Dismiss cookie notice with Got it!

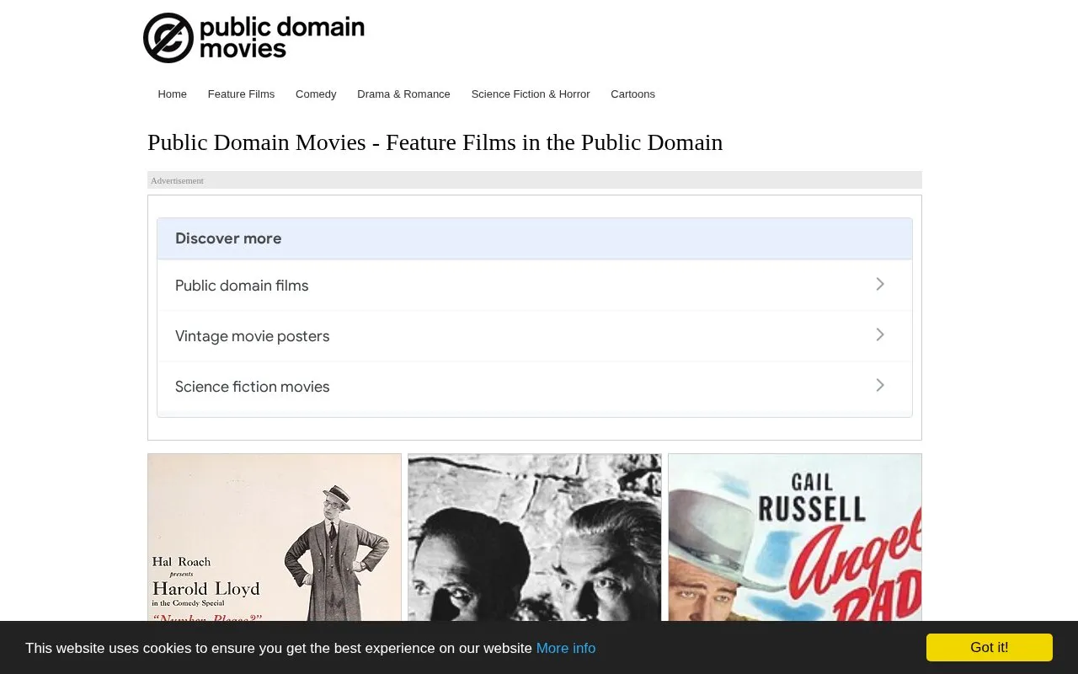pyautogui.click(x=990, y=647)
